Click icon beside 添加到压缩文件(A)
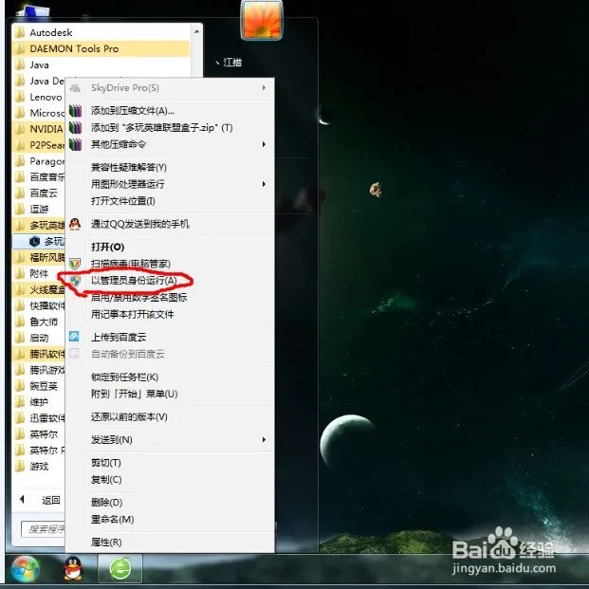This screenshot has height=589, width=589. (76, 111)
